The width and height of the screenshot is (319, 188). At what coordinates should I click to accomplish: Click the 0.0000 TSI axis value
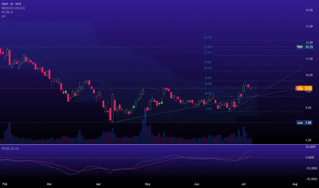(x=310, y=158)
